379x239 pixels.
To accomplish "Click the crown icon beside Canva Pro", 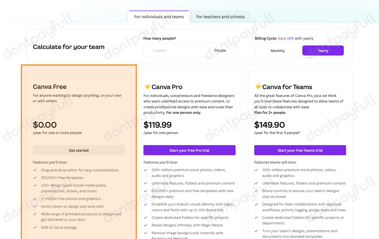I will pos(147,86).
